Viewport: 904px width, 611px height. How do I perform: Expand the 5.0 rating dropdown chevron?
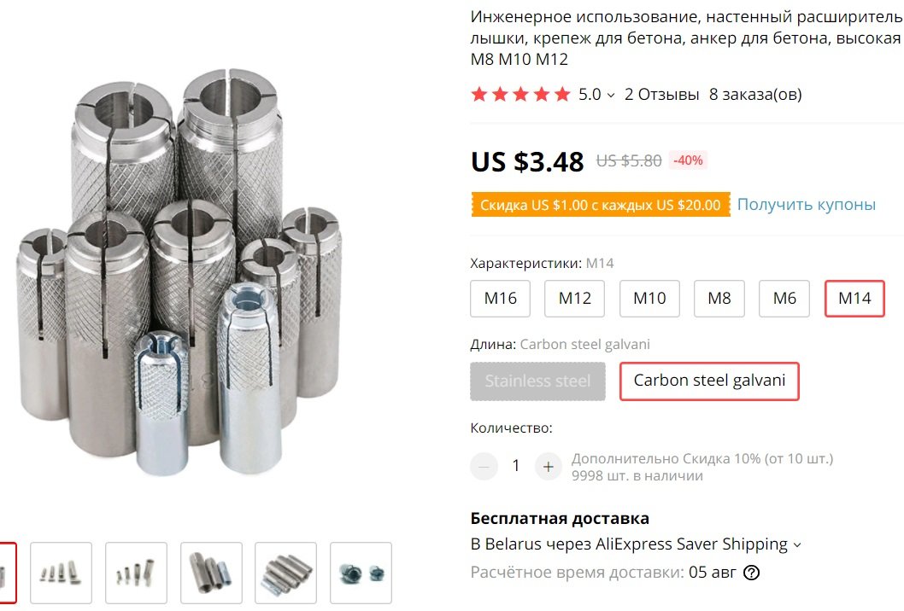point(611,95)
